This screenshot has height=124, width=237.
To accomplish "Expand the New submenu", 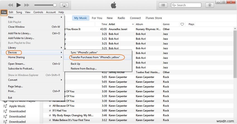I will pyautogui.click(x=33, y=17).
